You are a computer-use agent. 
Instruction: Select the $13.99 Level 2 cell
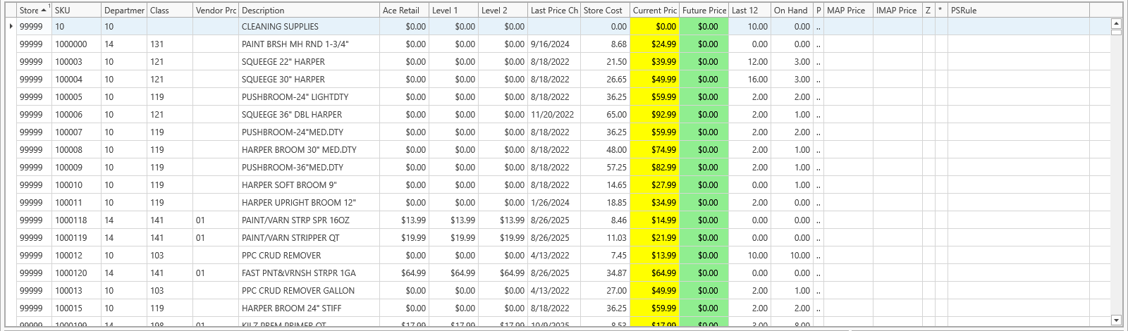coord(503,220)
